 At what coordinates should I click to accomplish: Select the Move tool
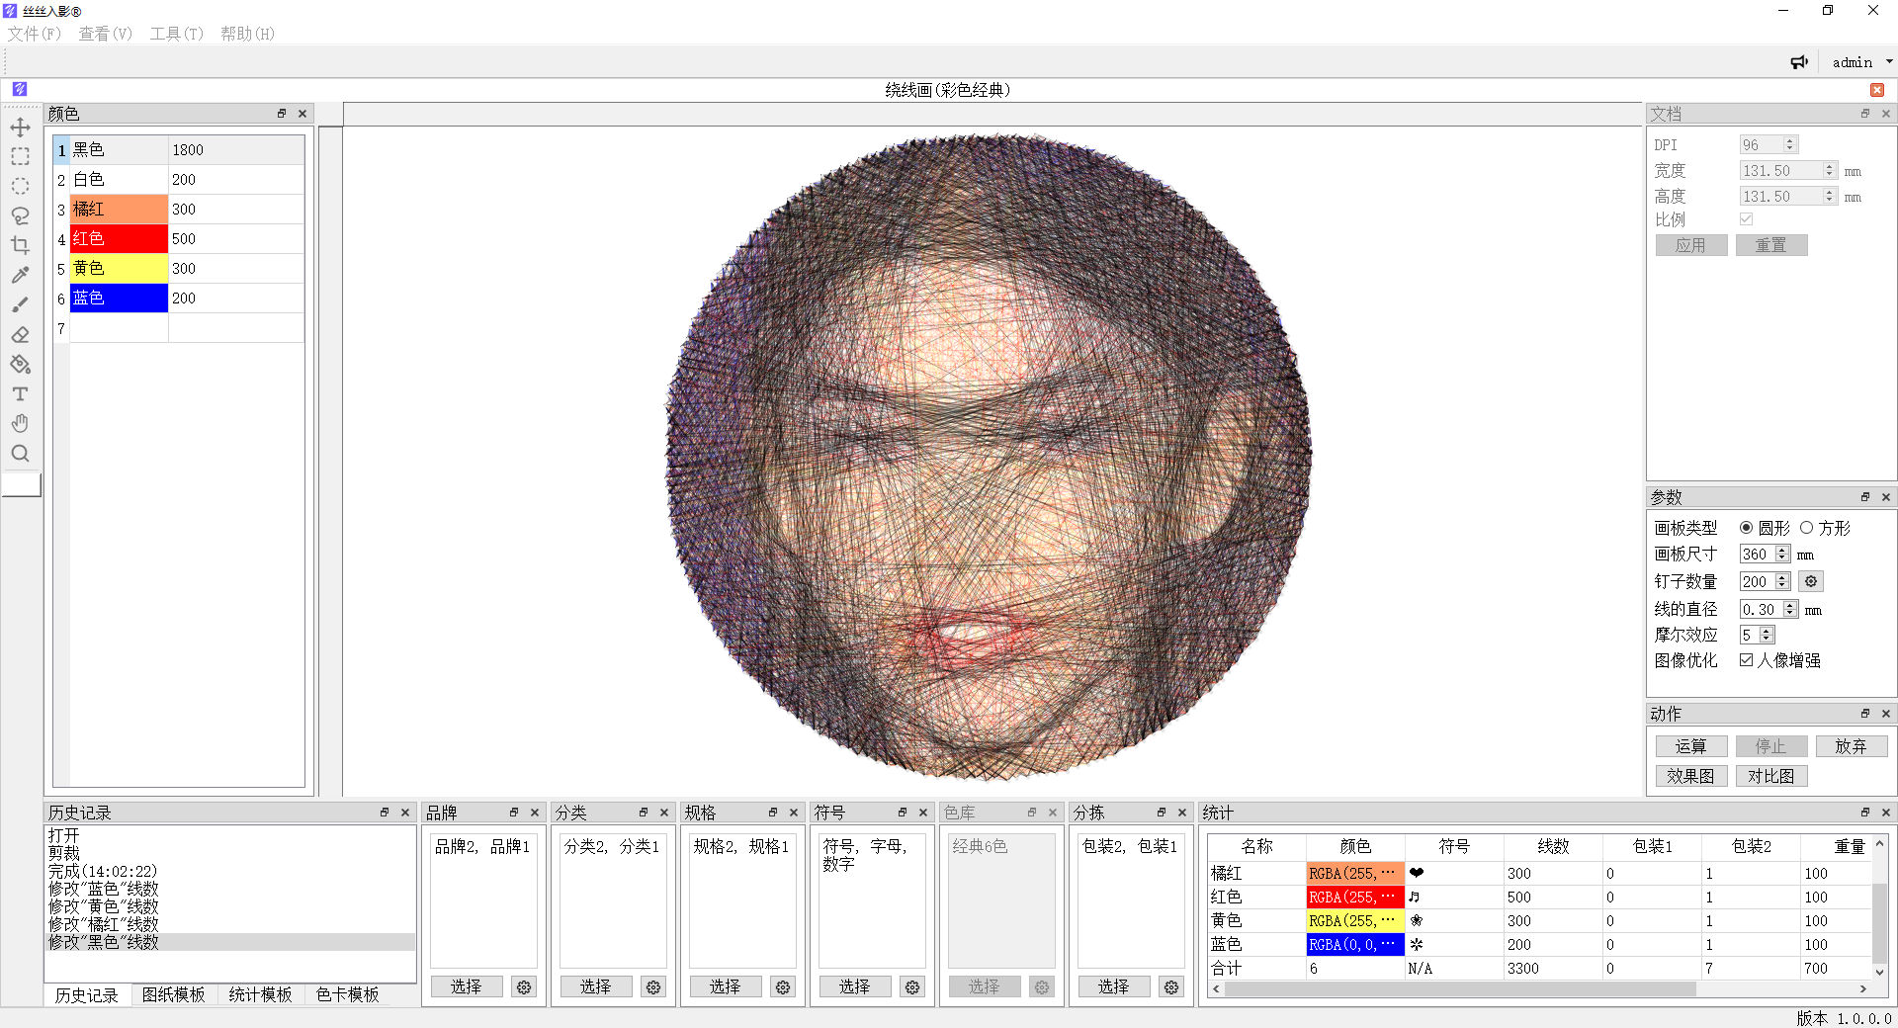tap(21, 127)
